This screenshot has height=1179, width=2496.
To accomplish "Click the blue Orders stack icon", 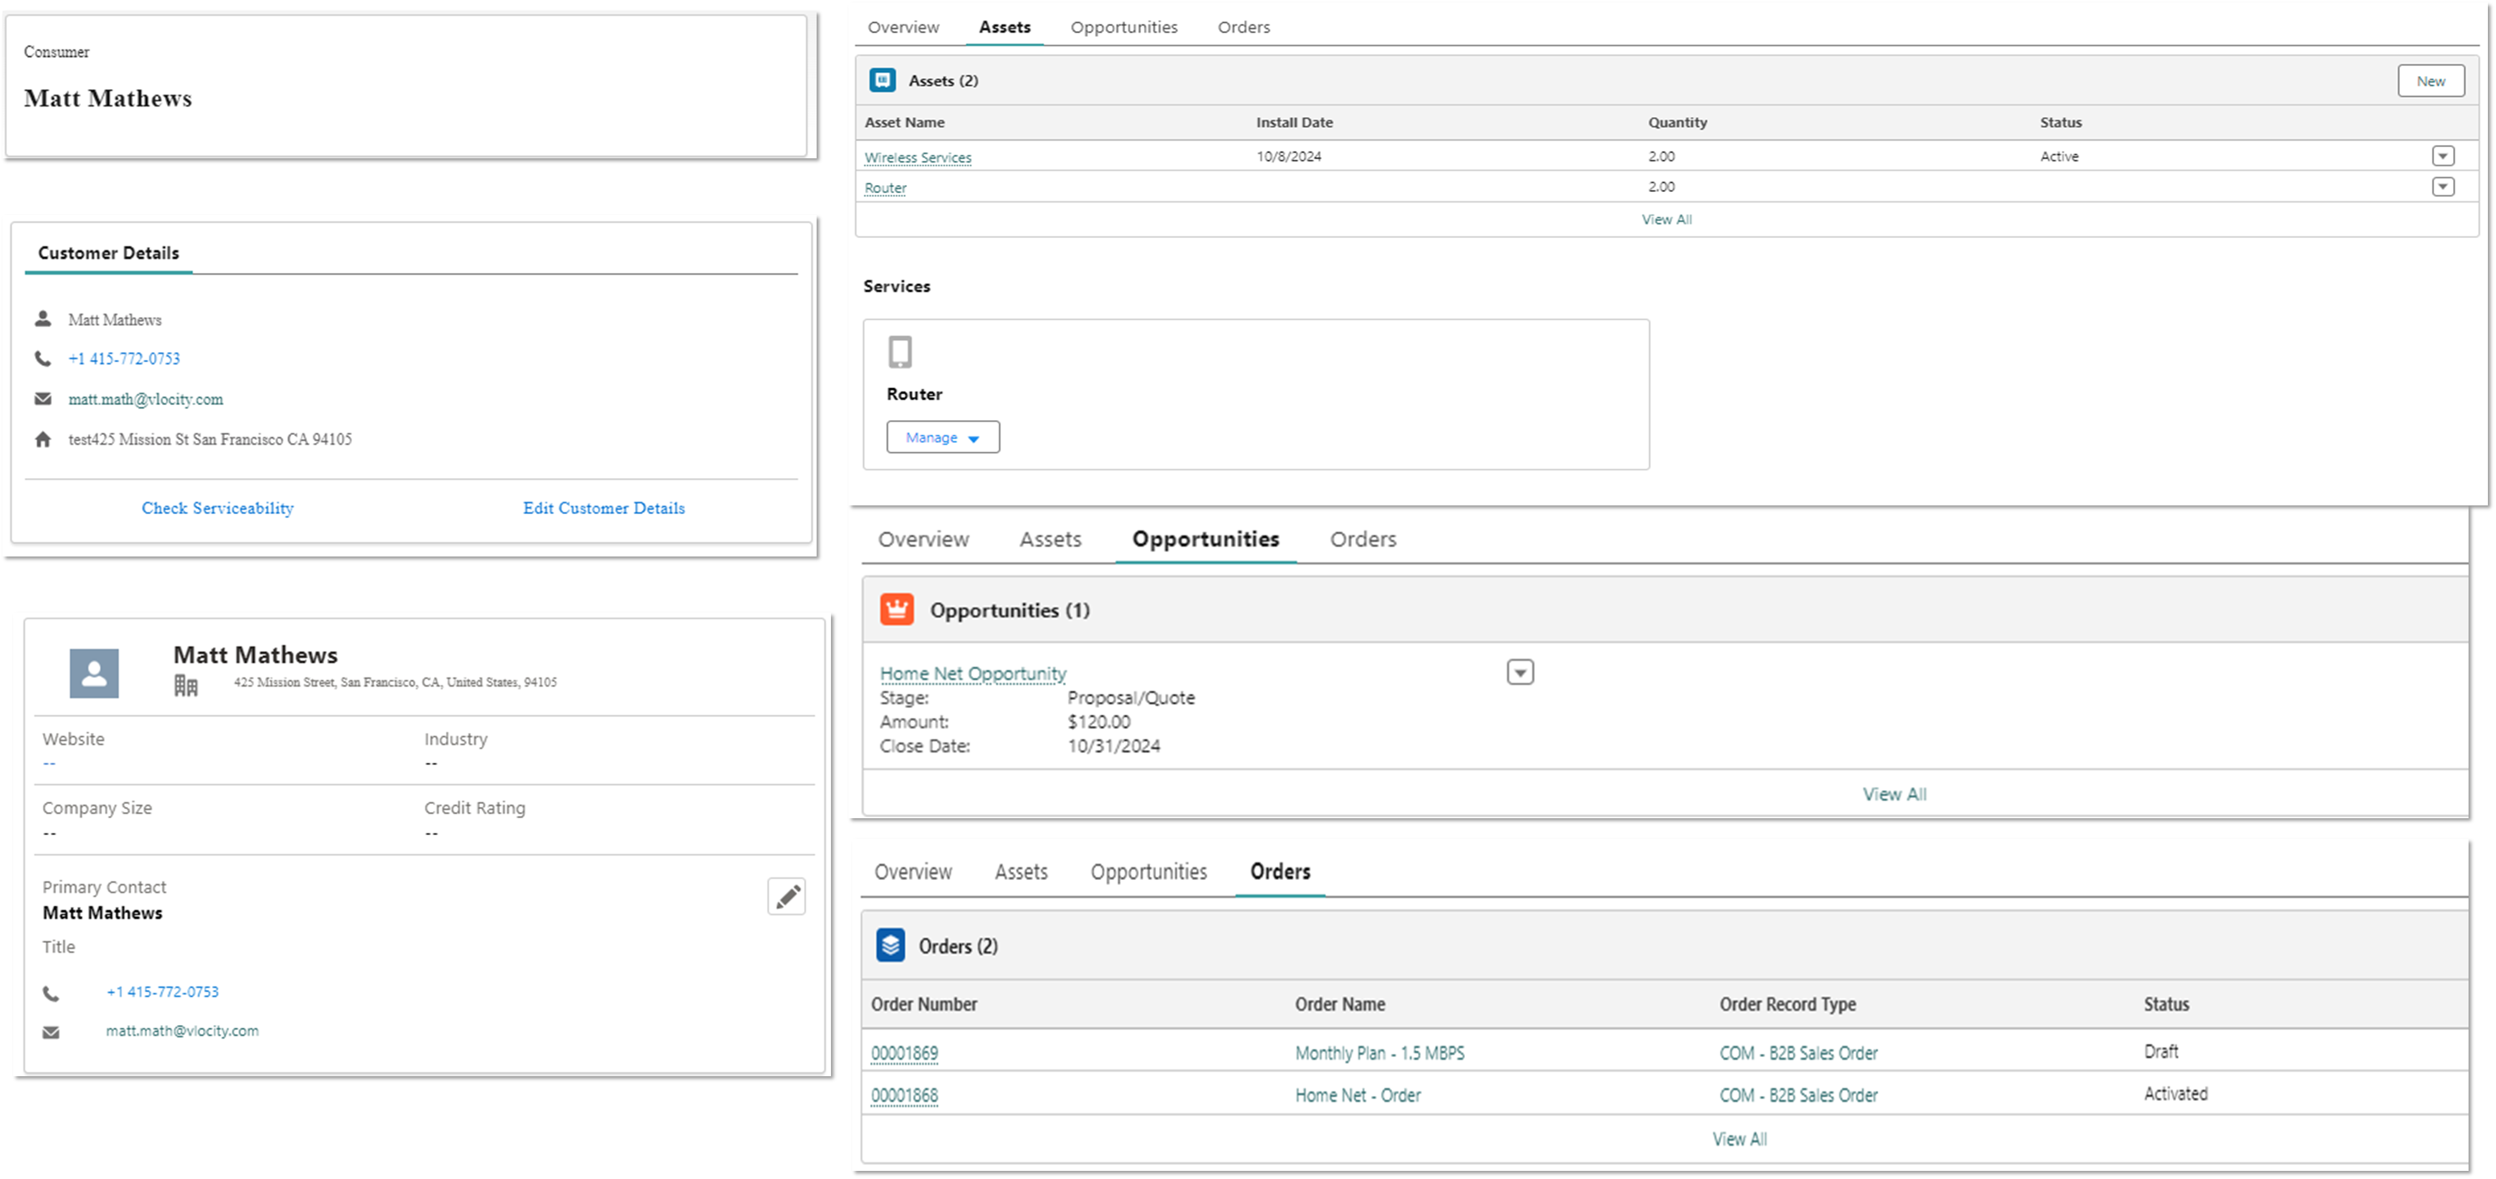I will pos(890,945).
